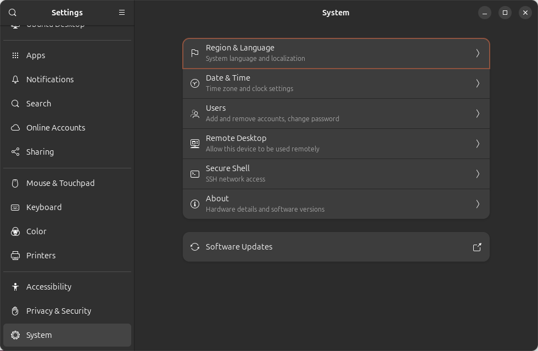538x351 pixels.
Task: Click the Printers icon in sidebar
Action: pyautogui.click(x=15, y=256)
